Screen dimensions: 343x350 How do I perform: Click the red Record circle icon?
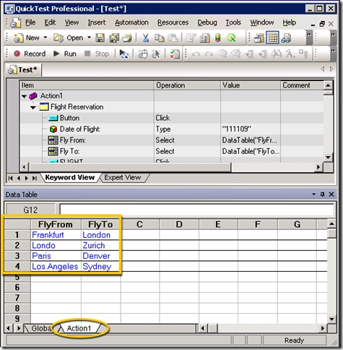click(x=17, y=54)
